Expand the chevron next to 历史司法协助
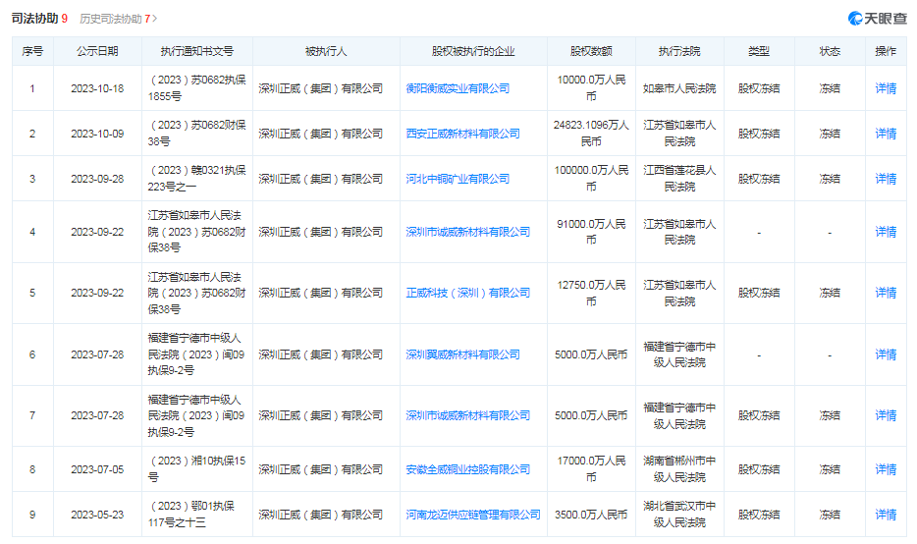This screenshot has height=544, width=917. click(x=154, y=20)
